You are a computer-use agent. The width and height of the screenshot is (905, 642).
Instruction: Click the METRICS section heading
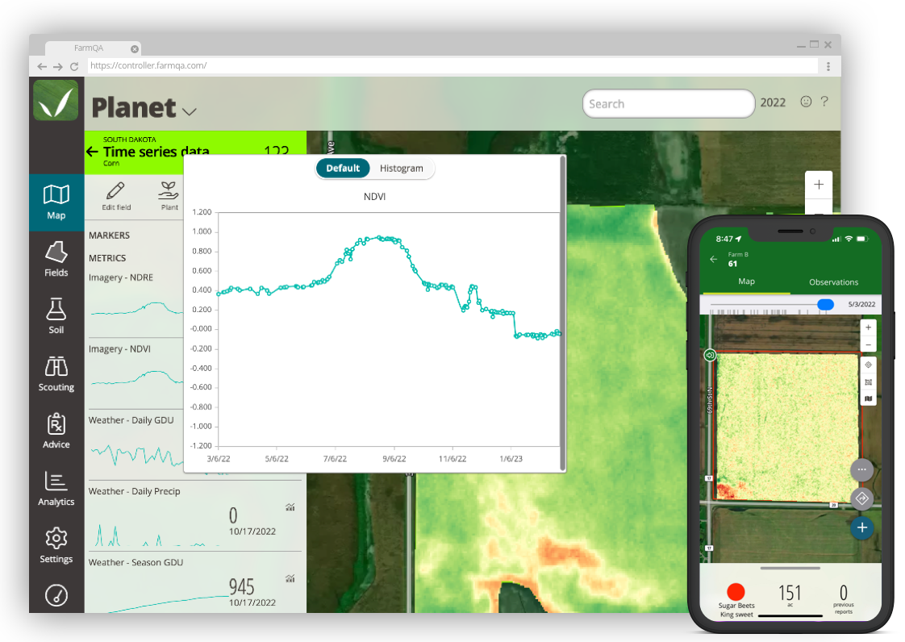(x=107, y=258)
